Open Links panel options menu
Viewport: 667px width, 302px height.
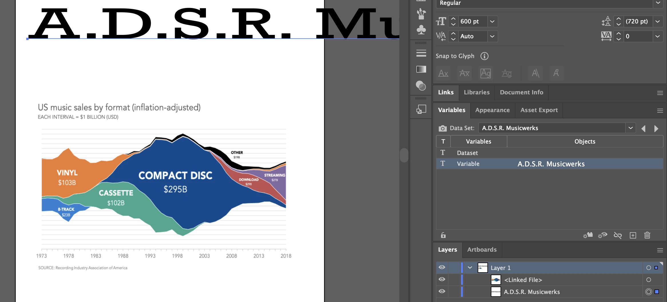point(660,93)
